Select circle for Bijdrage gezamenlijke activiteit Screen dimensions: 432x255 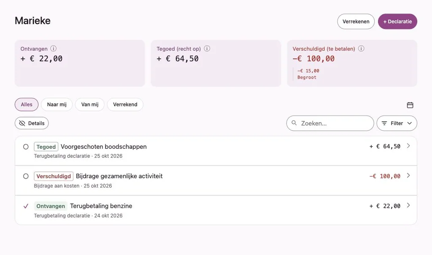(26, 176)
